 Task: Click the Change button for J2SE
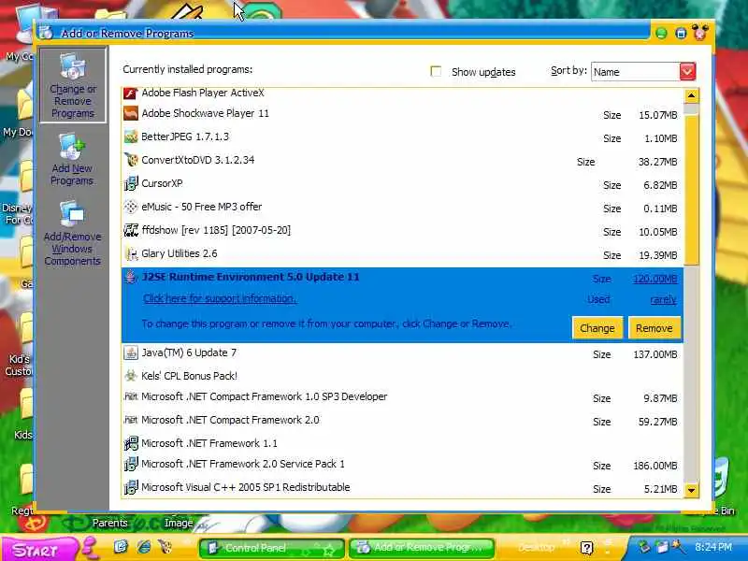click(x=597, y=328)
